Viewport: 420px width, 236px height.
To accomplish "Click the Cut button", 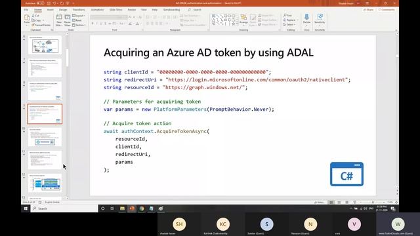I will (x=35, y=16).
